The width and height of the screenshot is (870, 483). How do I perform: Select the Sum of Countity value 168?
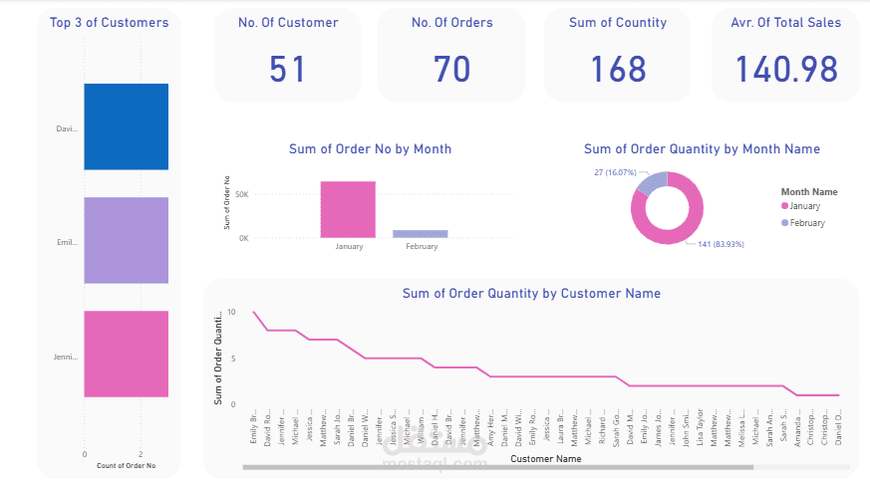pos(618,70)
